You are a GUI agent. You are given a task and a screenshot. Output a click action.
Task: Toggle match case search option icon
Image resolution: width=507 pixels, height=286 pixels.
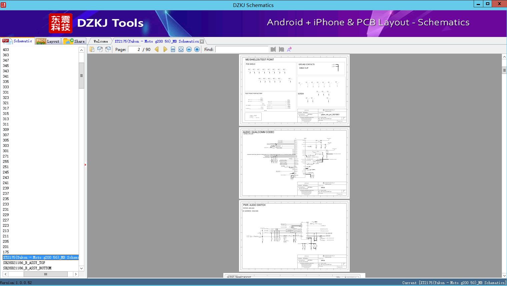click(289, 49)
